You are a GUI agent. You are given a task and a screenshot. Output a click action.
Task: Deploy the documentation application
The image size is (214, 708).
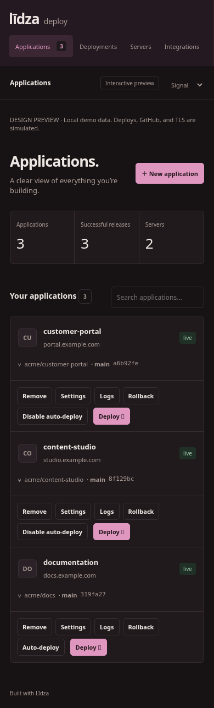(x=88, y=647)
